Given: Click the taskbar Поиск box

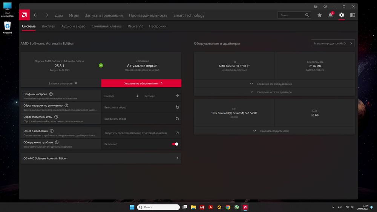Looking at the screenshot, I should (x=158, y=207).
